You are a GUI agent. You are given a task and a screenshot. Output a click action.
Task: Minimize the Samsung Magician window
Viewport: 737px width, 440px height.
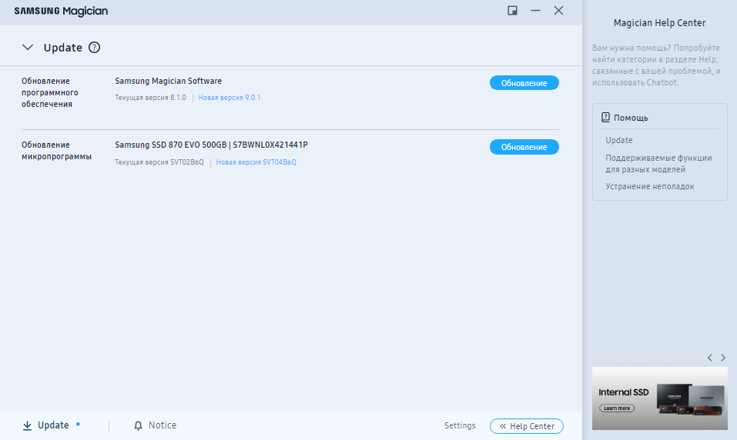pos(535,10)
